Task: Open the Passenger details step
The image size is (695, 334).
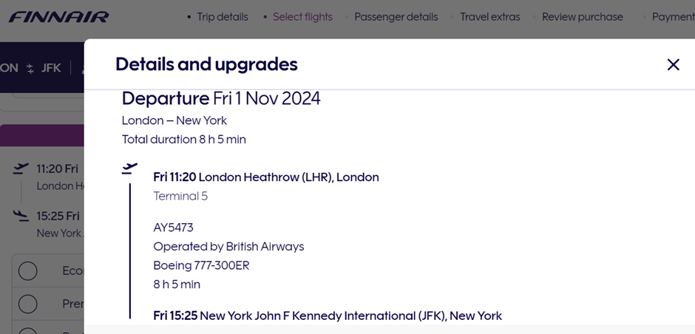Action: 396,16
